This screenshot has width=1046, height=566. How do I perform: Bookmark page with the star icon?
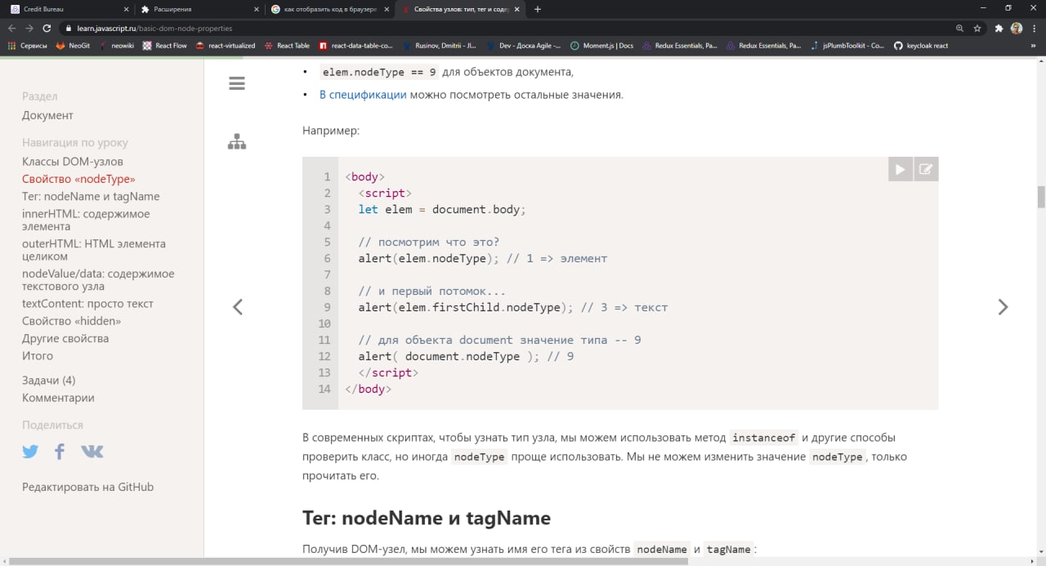point(977,28)
